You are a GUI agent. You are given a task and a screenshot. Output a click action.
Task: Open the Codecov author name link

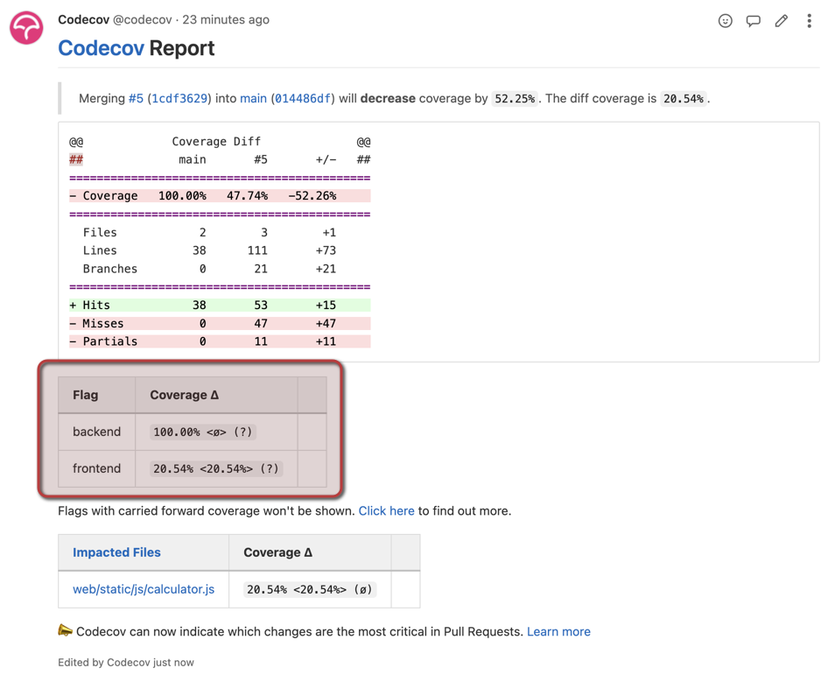83,19
